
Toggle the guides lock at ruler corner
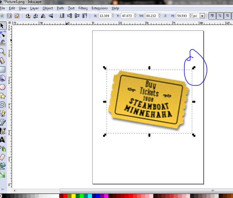(10, 23)
